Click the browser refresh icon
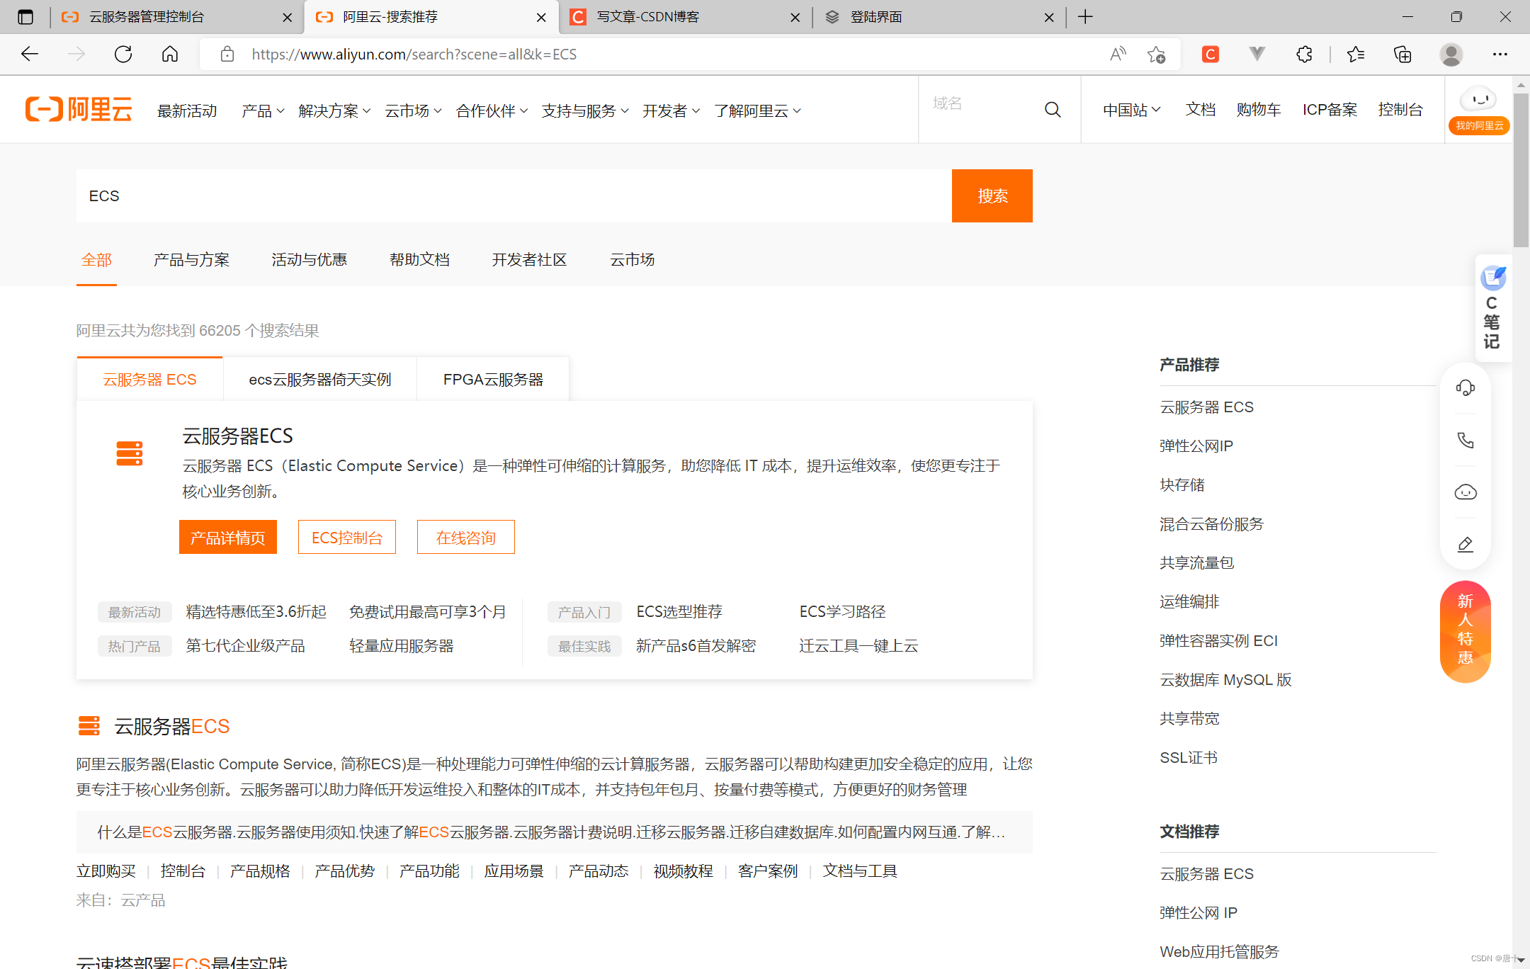1530x969 pixels. click(x=123, y=55)
